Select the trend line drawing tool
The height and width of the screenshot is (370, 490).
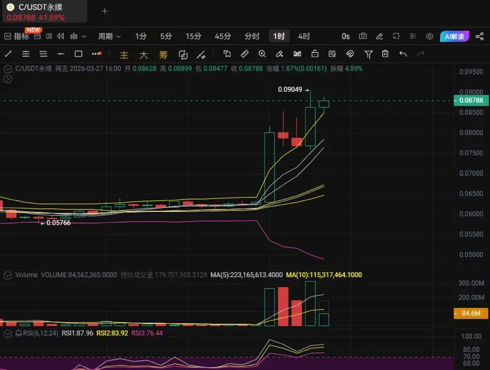tap(8, 54)
